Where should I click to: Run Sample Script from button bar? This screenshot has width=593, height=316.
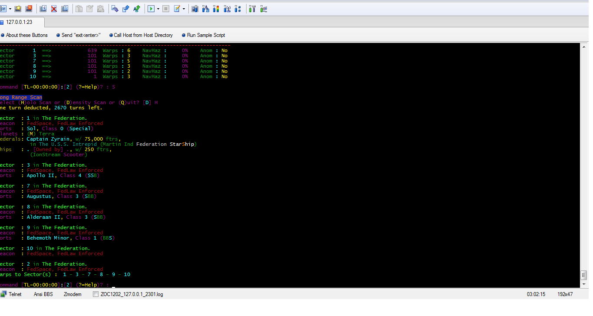206,35
